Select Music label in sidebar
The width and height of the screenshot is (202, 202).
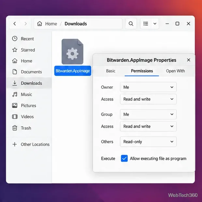(x=26, y=94)
